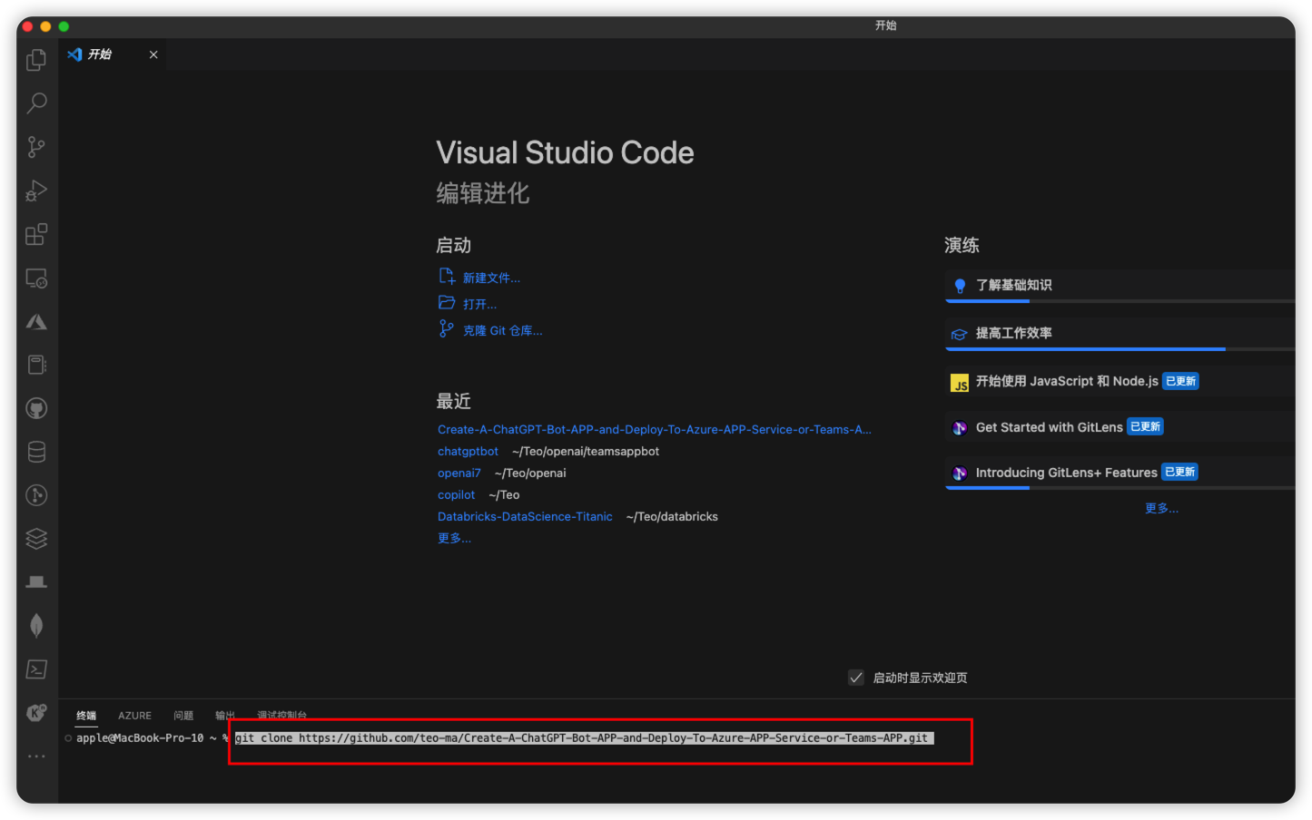The width and height of the screenshot is (1312, 820).
Task: Open the recent openai7 folder
Action: tap(459, 473)
